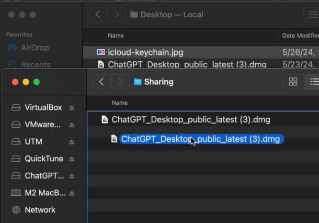Sort Desktop files by Date Modified
Viewport: 319px width, 223px height.
click(x=300, y=36)
